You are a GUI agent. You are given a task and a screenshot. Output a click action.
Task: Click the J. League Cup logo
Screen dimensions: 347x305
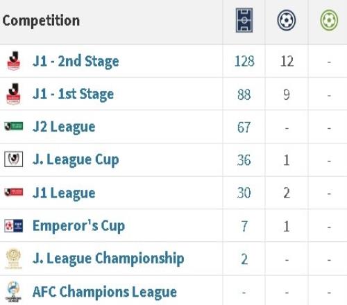(x=14, y=159)
